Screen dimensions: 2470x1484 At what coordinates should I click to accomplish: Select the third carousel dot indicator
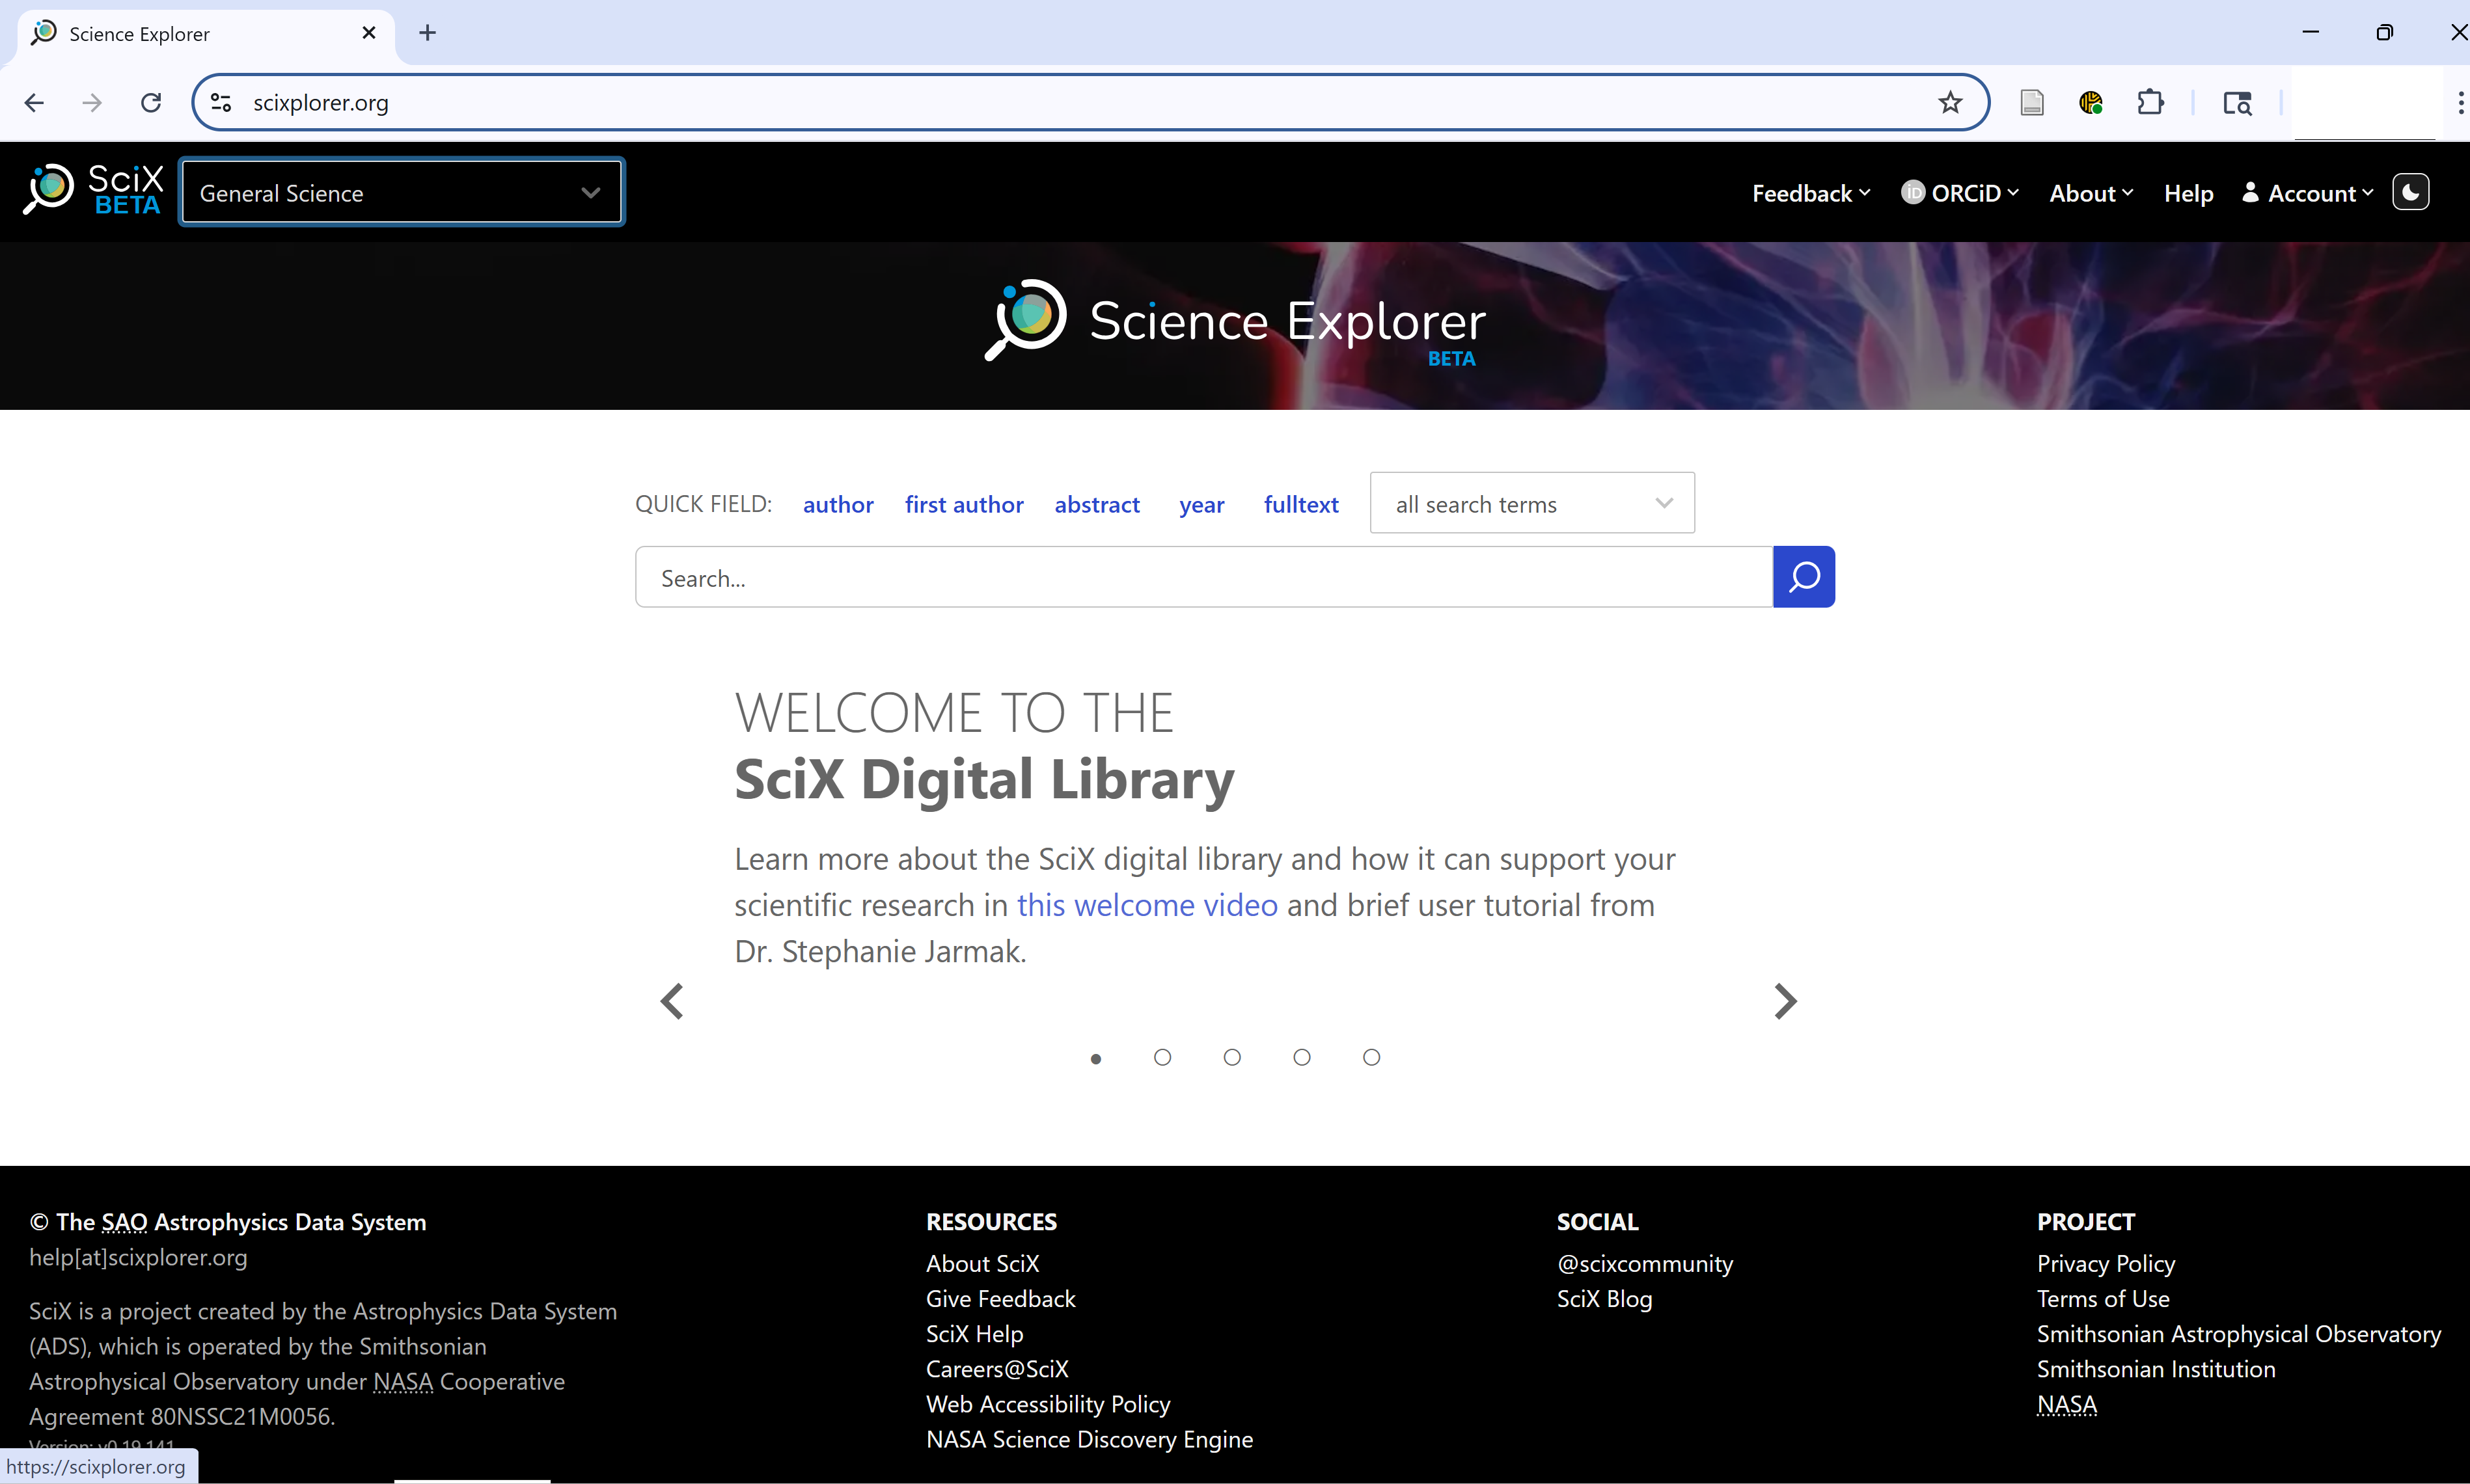coord(1233,1057)
